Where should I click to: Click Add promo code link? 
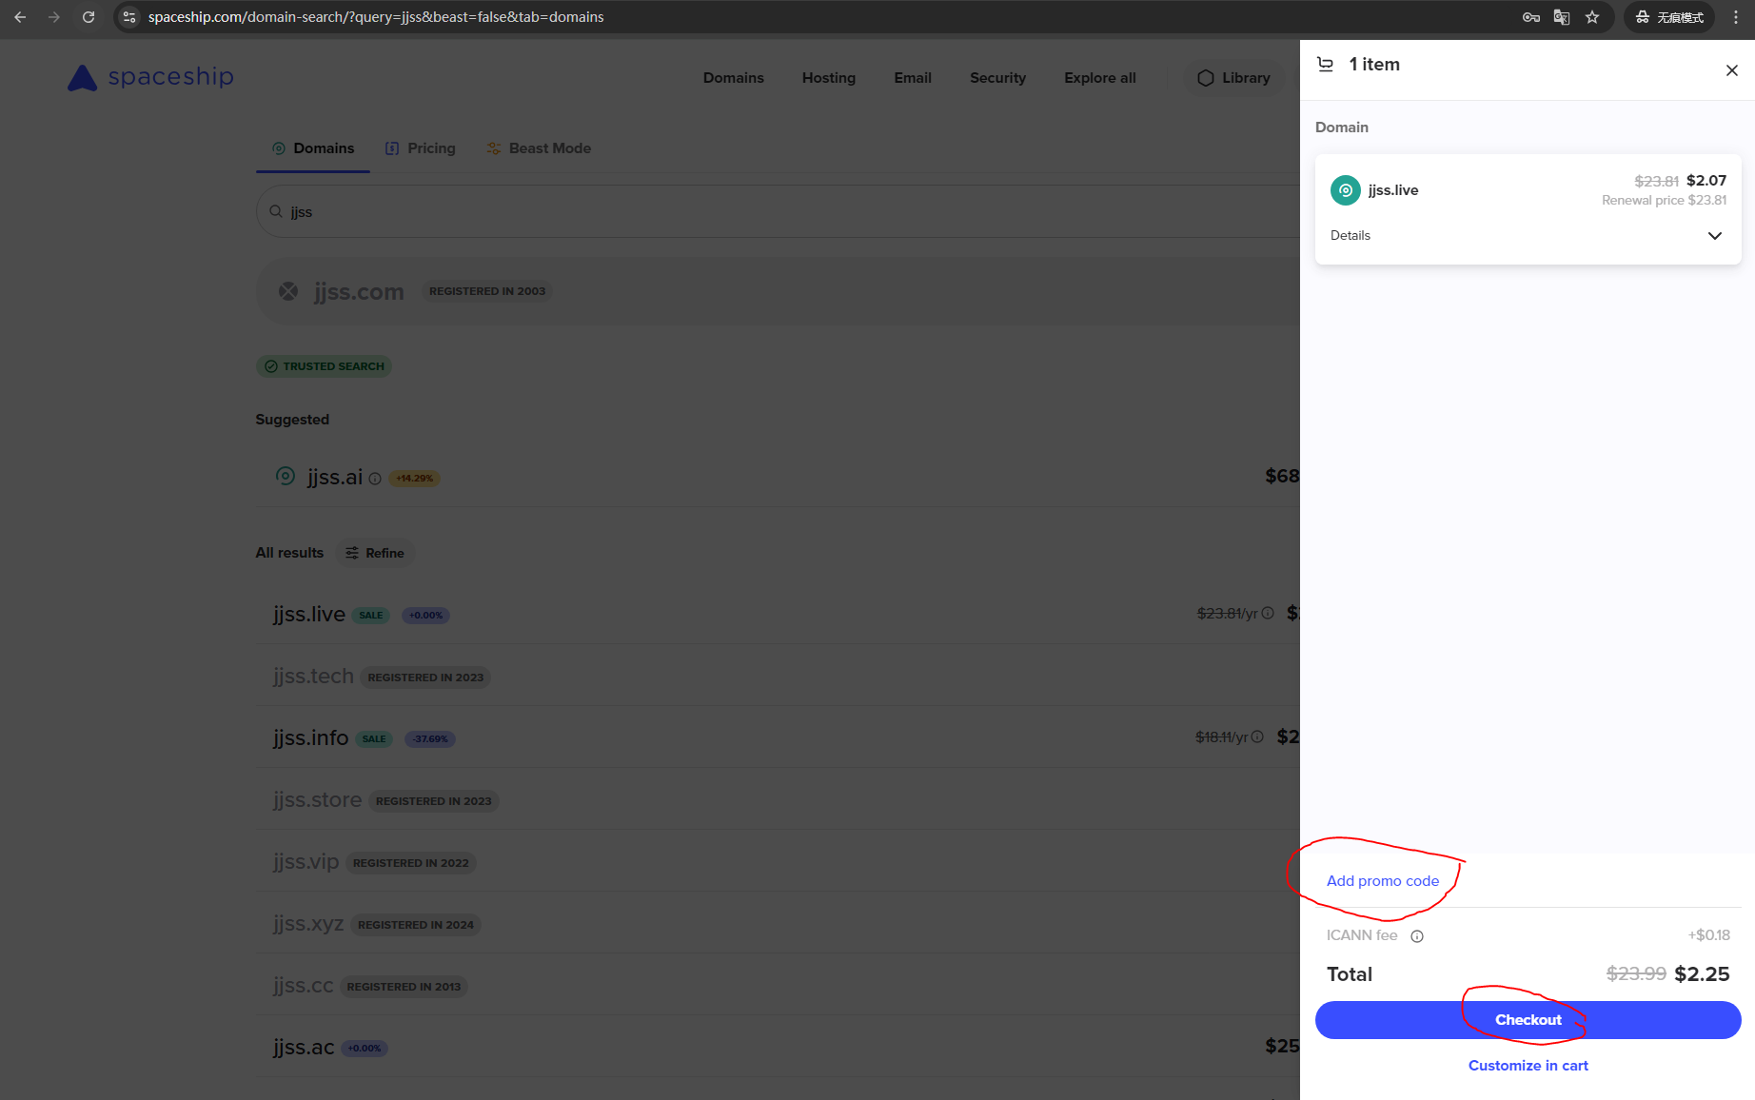pyautogui.click(x=1382, y=881)
